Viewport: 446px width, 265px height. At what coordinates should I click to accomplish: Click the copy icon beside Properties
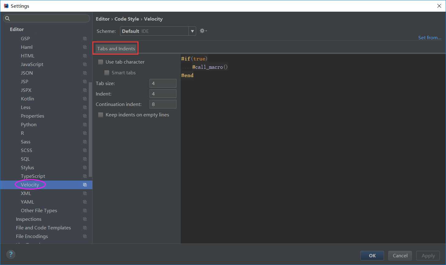[x=85, y=116]
